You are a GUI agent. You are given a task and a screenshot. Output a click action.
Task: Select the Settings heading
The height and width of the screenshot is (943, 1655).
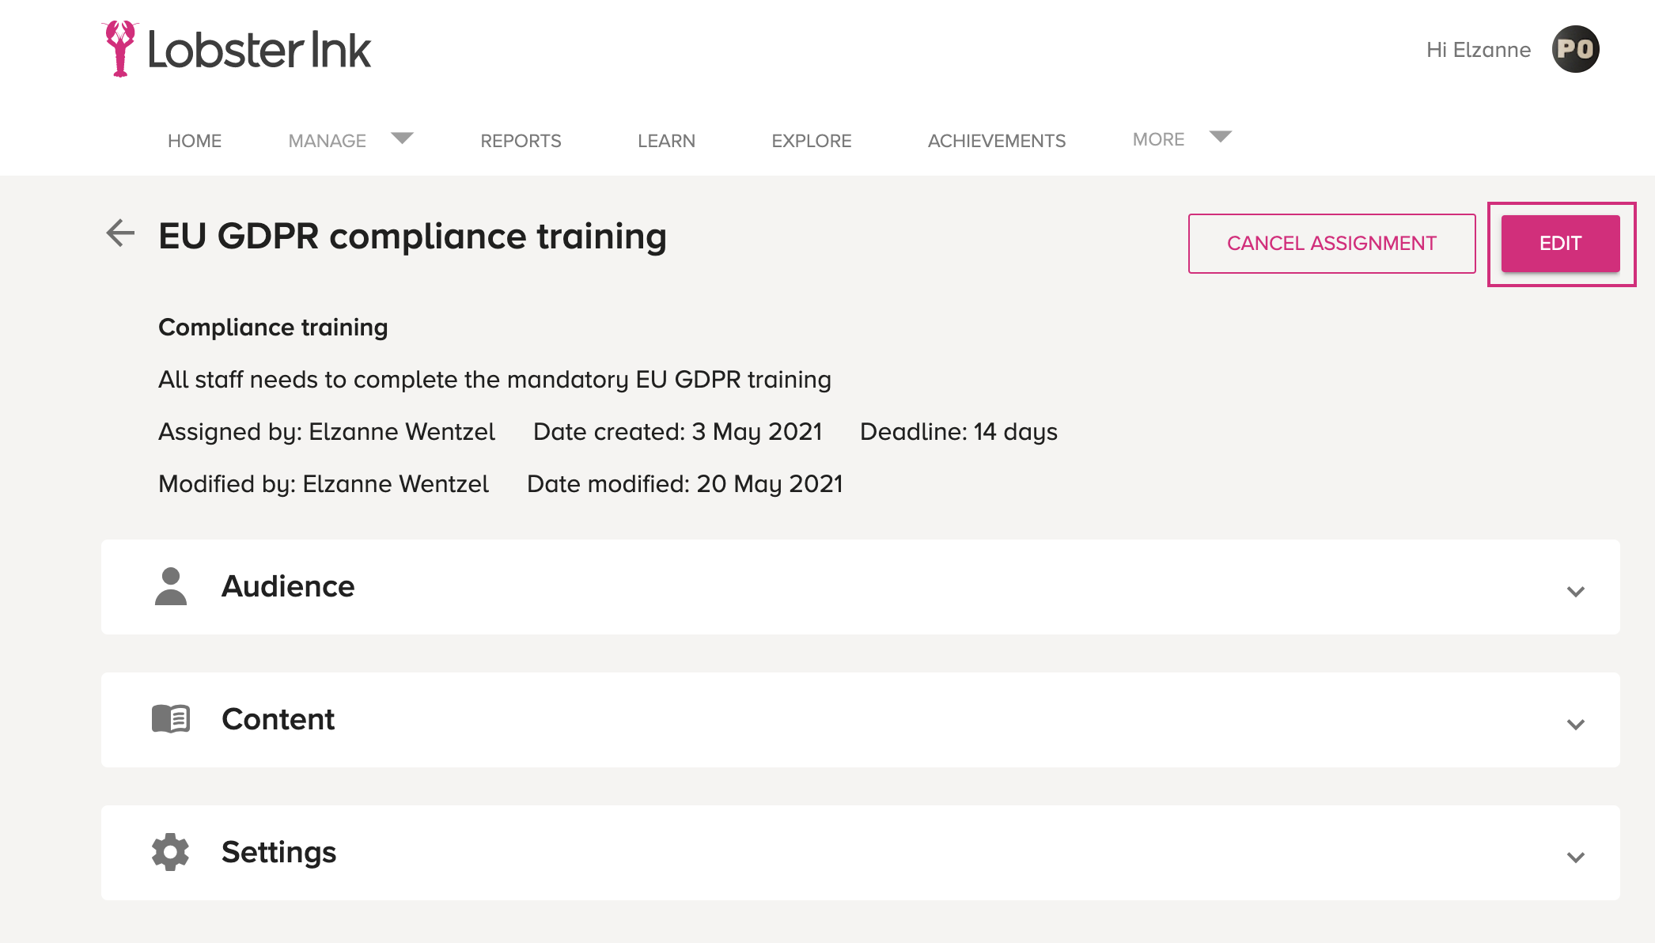[279, 852]
